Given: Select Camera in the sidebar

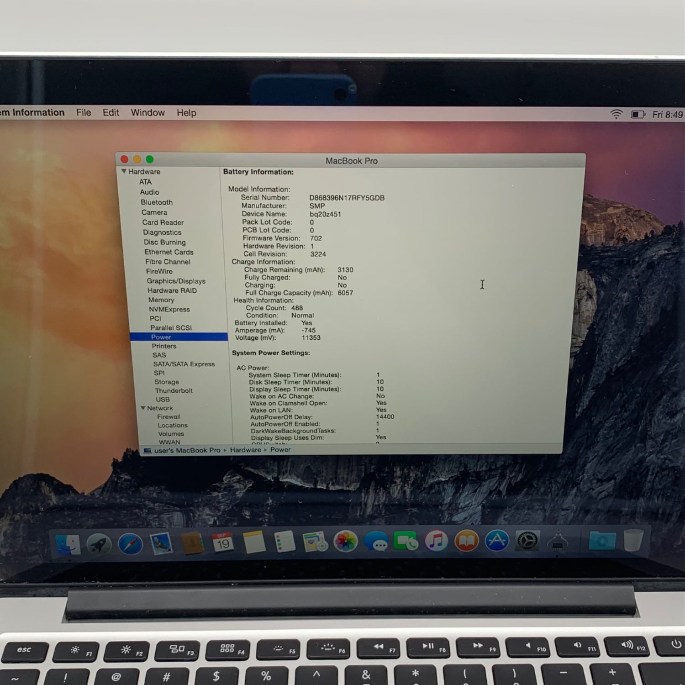Looking at the screenshot, I should tap(154, 212).
